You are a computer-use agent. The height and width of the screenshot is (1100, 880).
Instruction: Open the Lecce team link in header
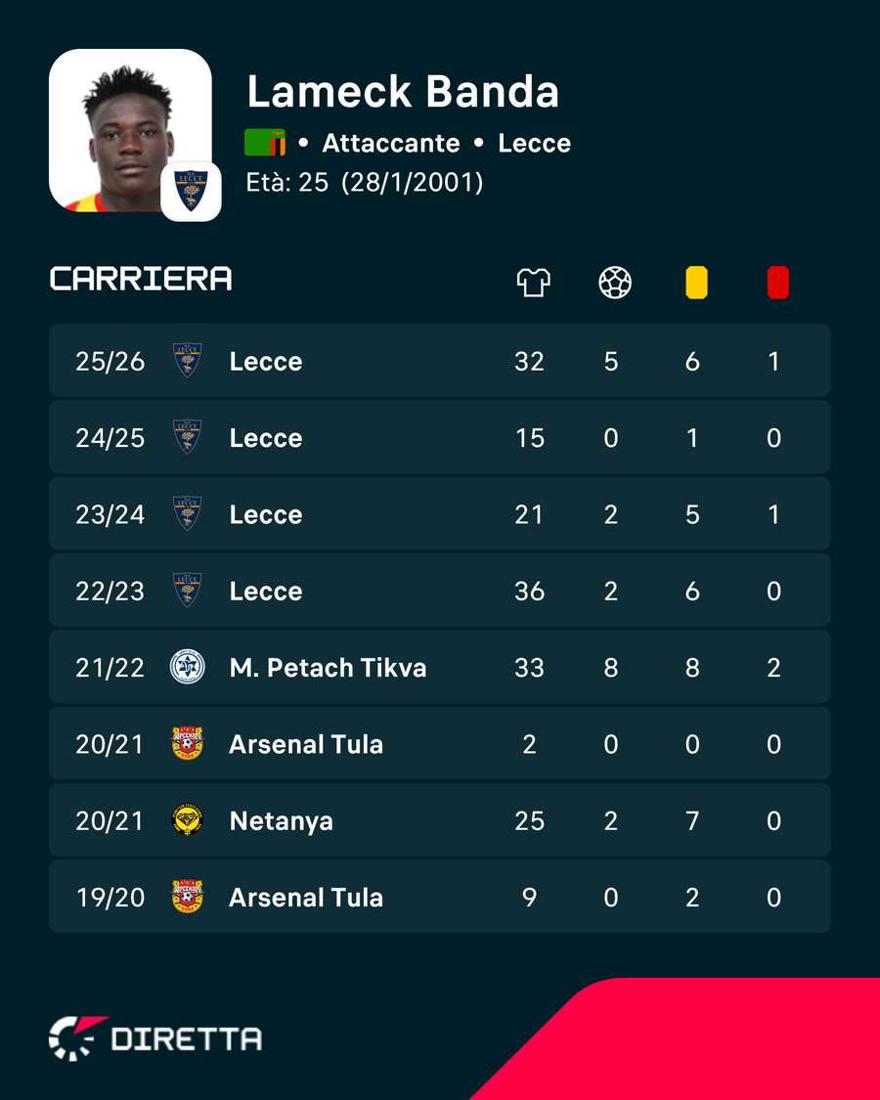(534, 143)
